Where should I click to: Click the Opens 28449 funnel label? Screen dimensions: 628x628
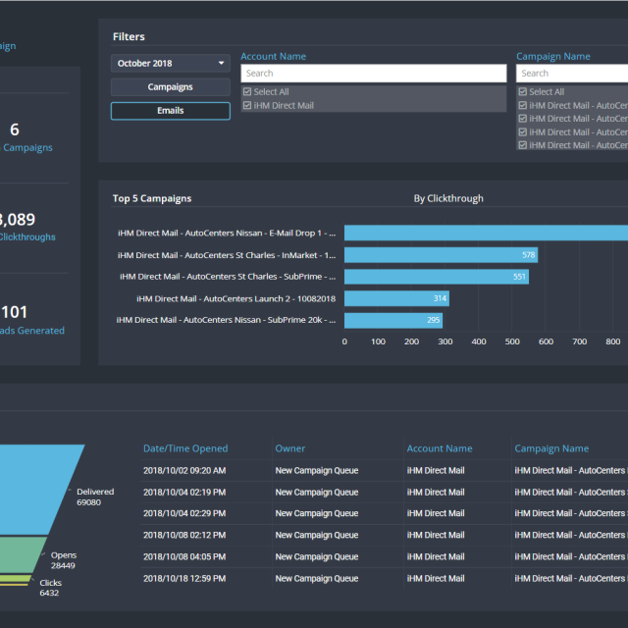click(63, 560)
